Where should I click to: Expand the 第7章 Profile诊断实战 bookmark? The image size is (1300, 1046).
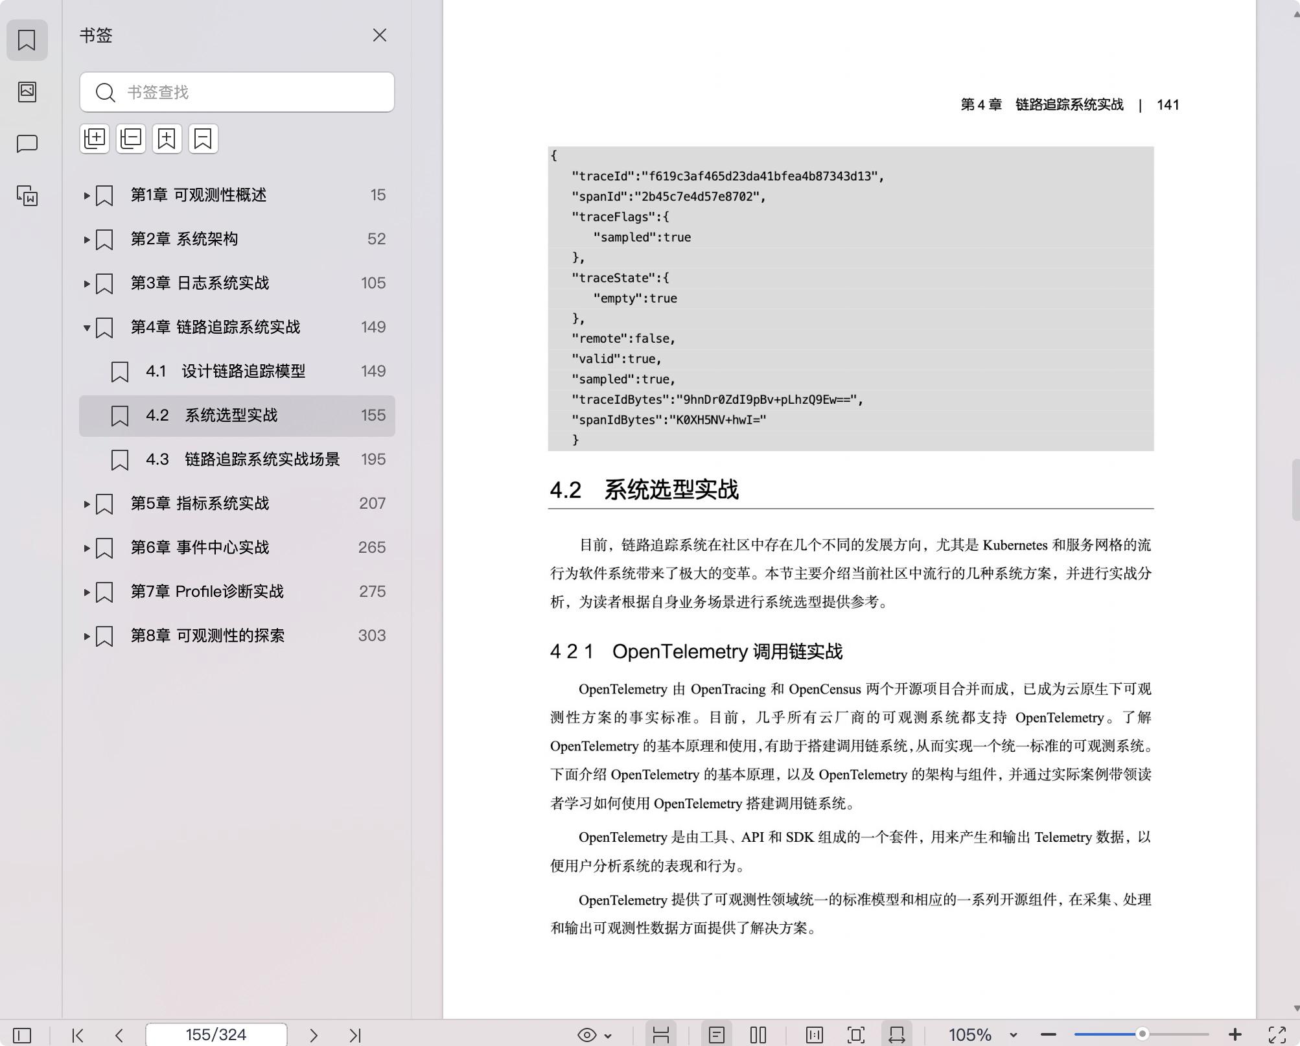click(x=86, y=592)
